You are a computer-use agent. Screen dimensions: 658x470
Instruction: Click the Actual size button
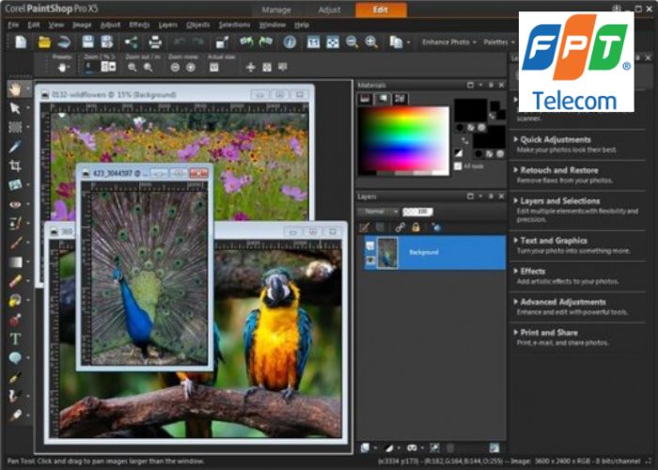[214, 67]
